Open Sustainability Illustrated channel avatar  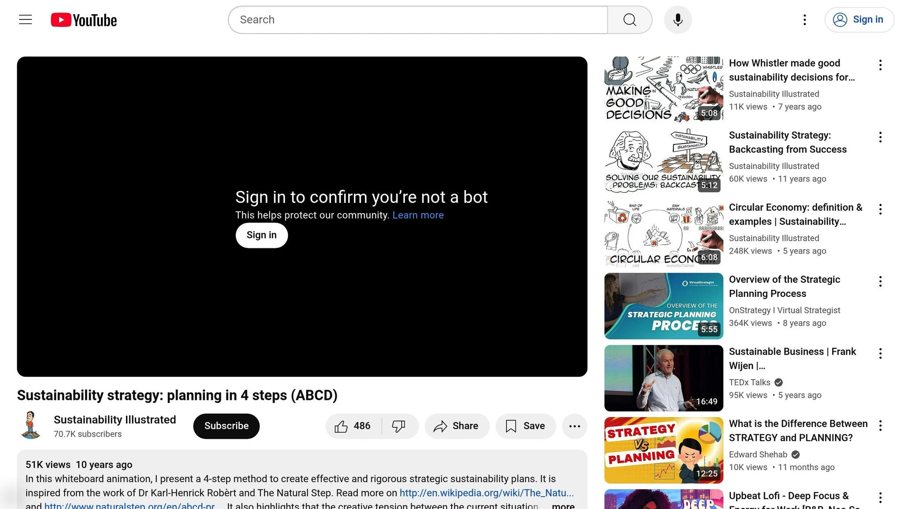pyautogui.click(x=31, y=425)
